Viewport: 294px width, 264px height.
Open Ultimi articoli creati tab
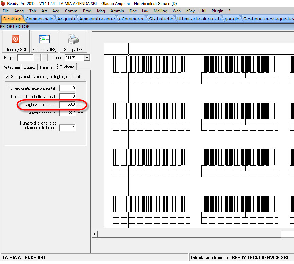pyautogui.click(x=199, y=19)
